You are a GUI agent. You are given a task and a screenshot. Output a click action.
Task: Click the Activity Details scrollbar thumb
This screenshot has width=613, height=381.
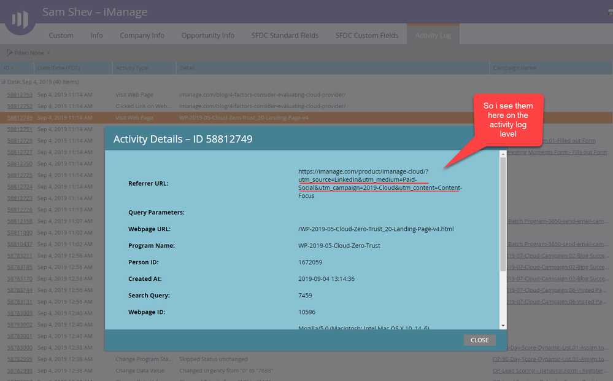point(503,215)
